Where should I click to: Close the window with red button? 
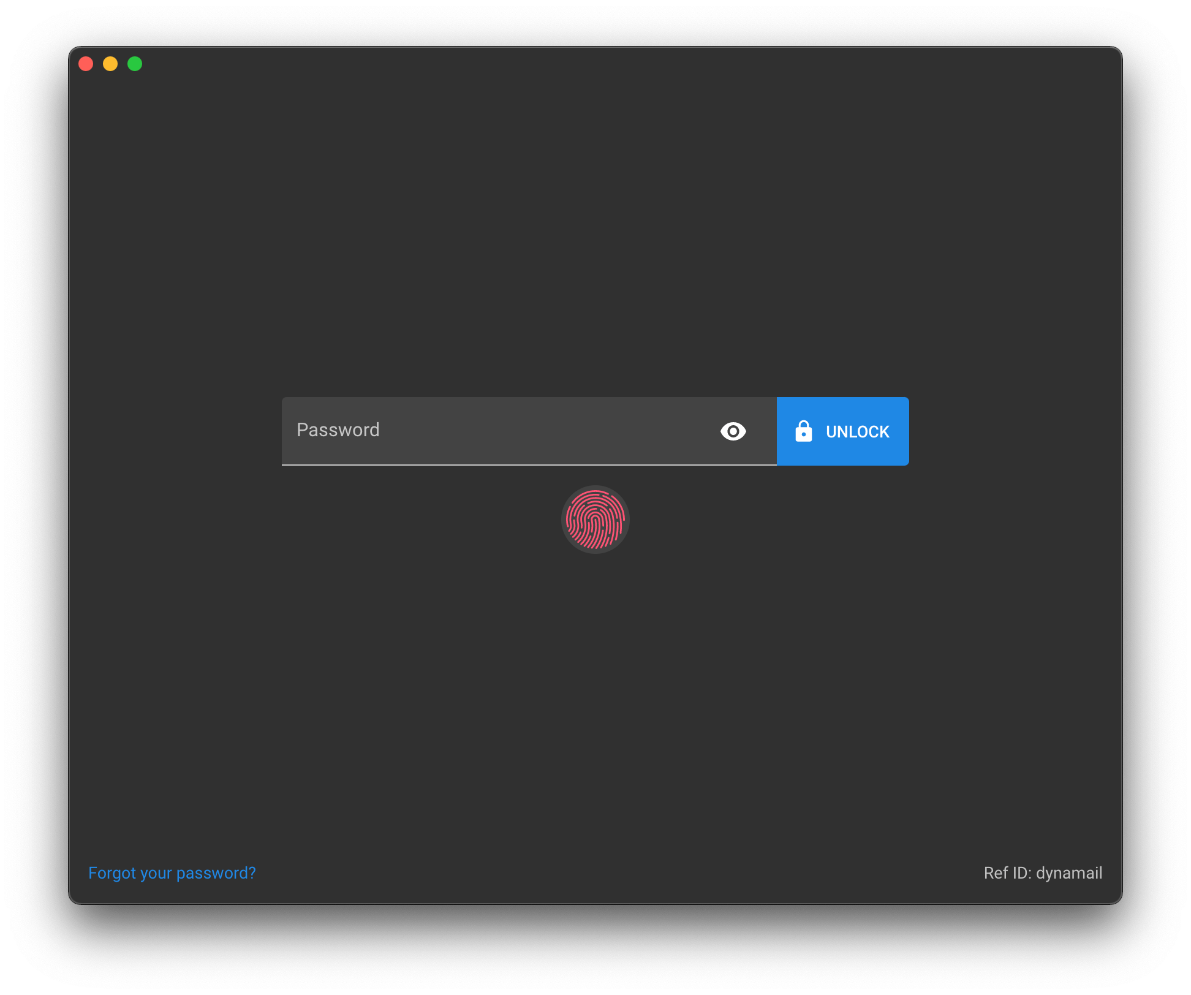tap(86, 64)
